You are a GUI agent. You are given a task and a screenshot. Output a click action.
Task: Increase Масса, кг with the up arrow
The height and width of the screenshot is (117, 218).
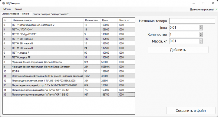pos(201,40)
